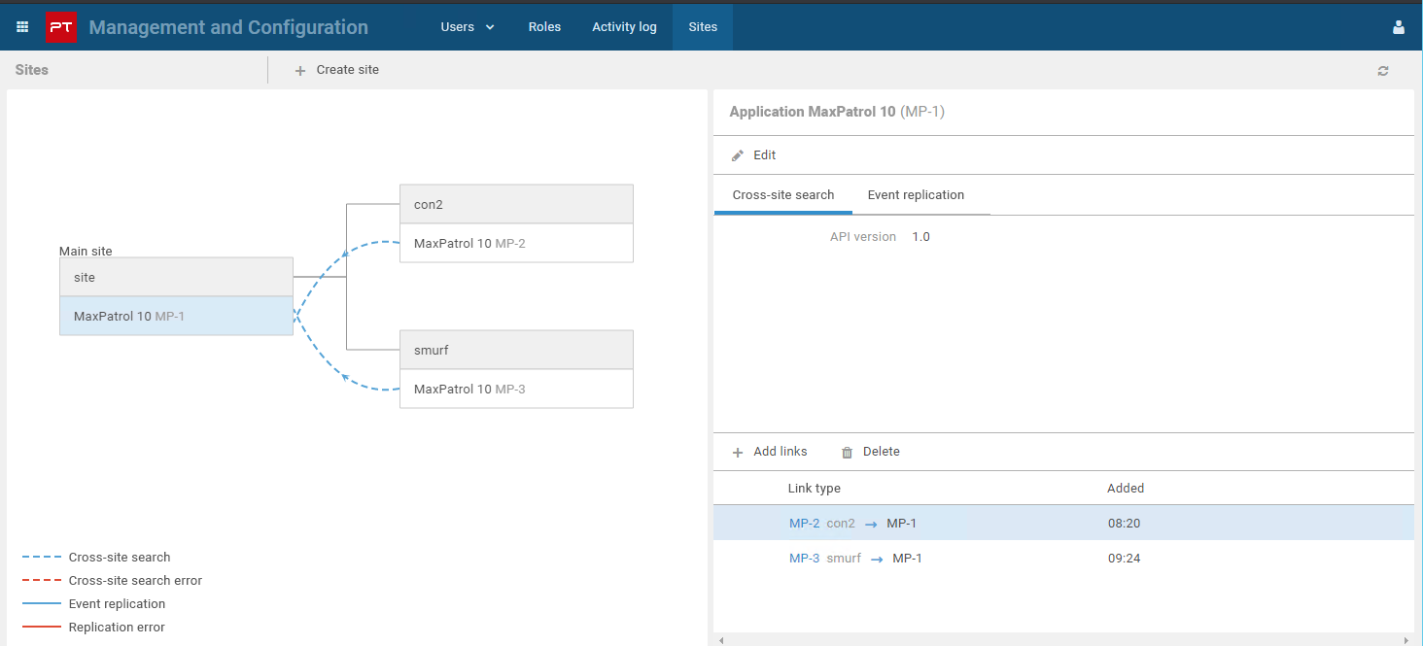The height and width of the screenshot is (646, 1423).
Task: Click the Event replication legend entry
Action: pyautogui.click(x=117, y=604)
